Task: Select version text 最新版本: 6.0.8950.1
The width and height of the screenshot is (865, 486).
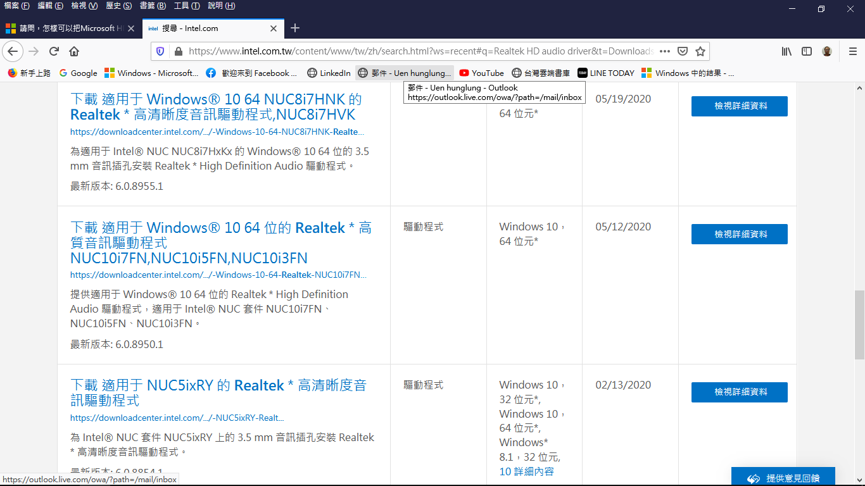Action: point(117,345)
